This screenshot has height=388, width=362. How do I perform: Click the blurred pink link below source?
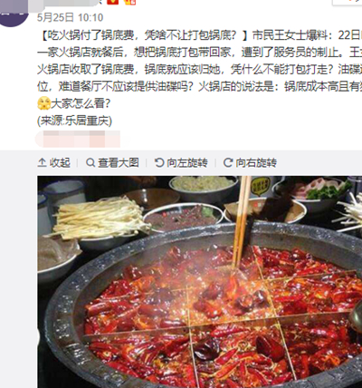click(x=78, y=139)
